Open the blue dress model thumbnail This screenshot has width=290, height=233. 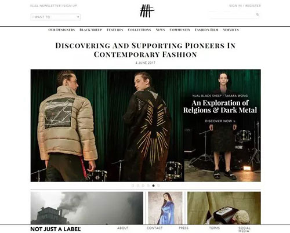165,208
